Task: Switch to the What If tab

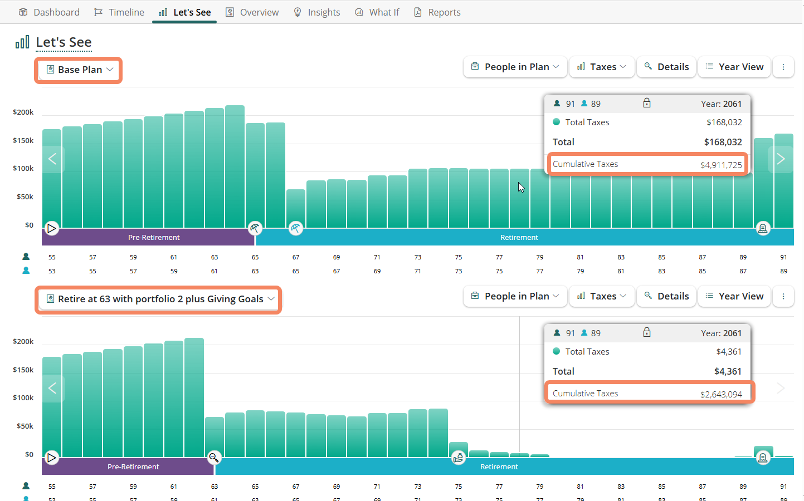Action: coord(377,12)
